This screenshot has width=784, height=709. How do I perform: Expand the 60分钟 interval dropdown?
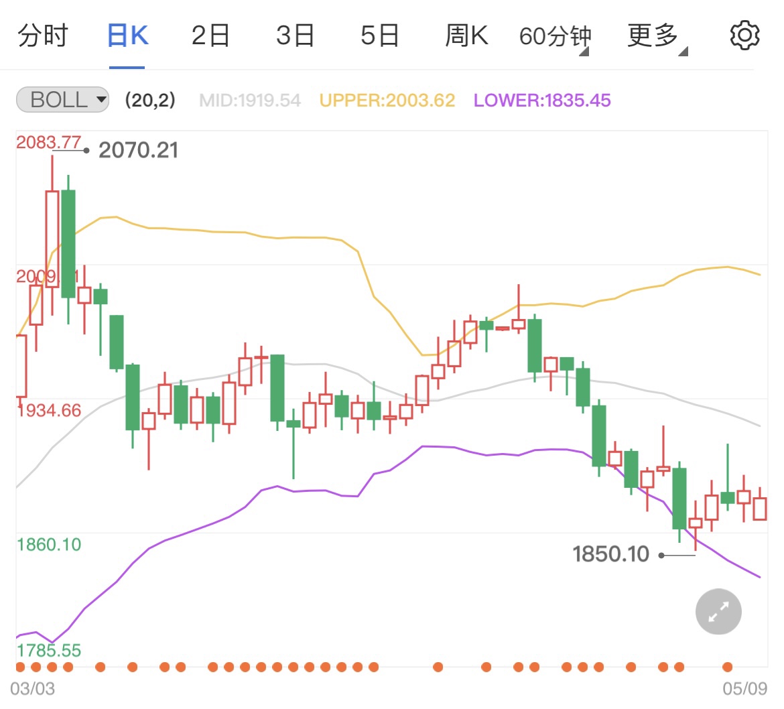(555, 37)
